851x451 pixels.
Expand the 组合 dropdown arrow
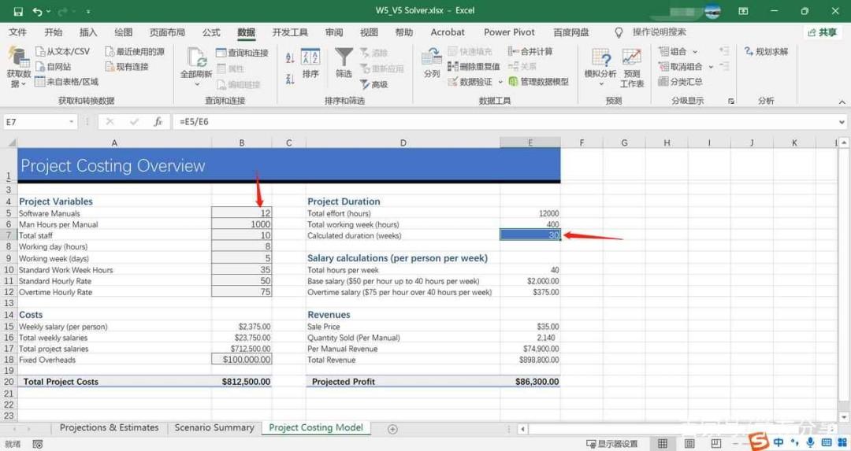[x=695, y=52]
